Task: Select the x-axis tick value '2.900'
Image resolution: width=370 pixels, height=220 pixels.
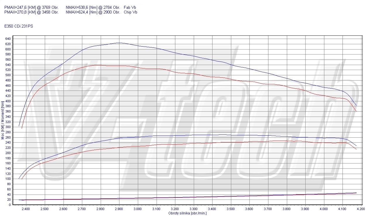Action: 119,209
